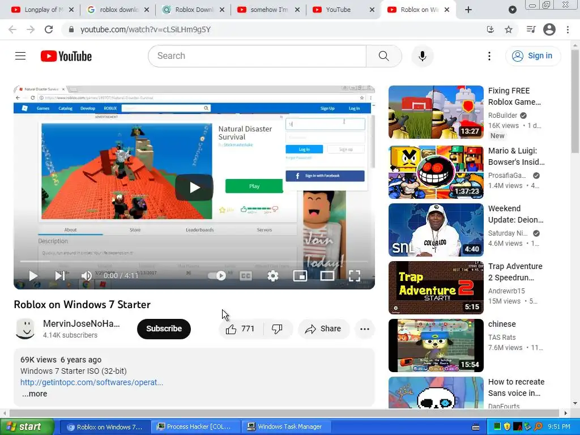The image size is (580, 435).
Task: Subscribe to MervinJoseNoHa channel
Action: click(164, 329)
